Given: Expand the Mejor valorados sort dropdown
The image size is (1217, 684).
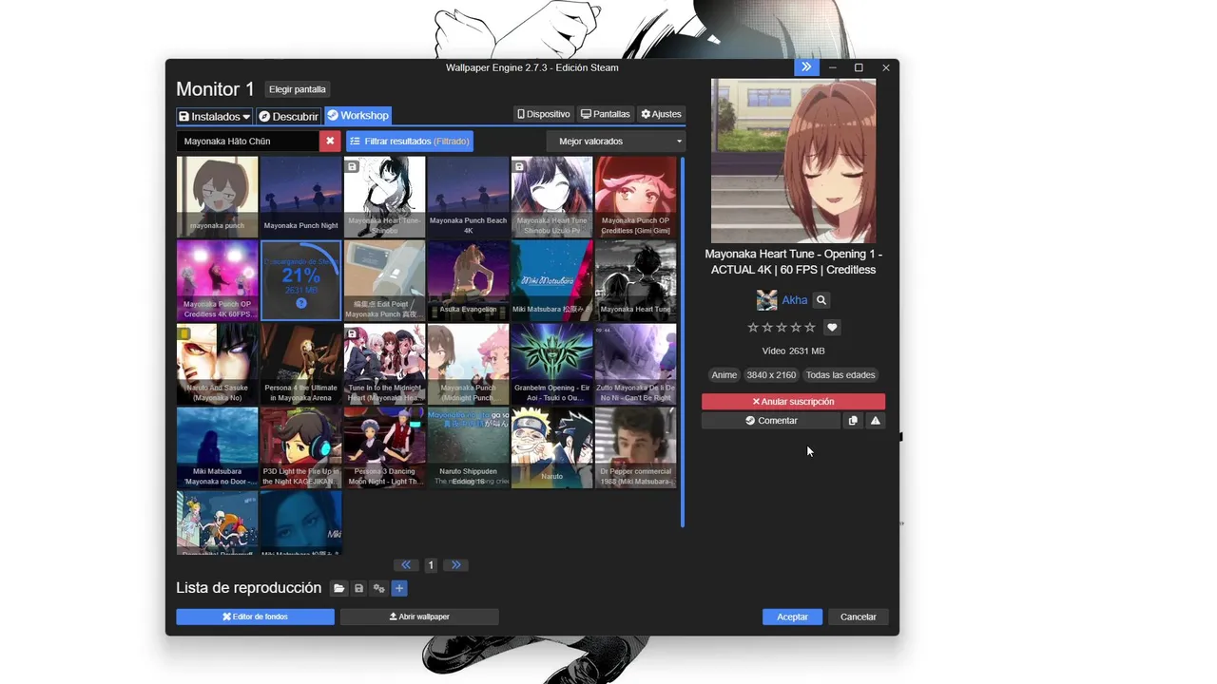Looking at the screenshot, I should [x=616, y=141].
